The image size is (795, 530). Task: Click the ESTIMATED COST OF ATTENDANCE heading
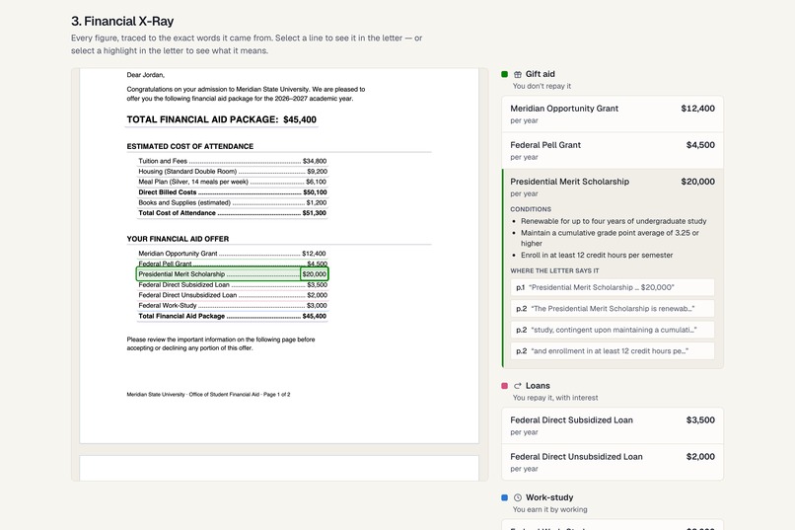click(x=190, y=147)
